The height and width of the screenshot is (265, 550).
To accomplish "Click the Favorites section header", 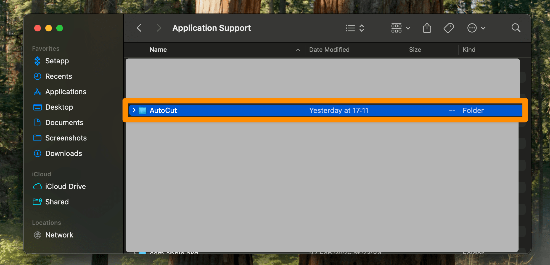I will 46,48.
